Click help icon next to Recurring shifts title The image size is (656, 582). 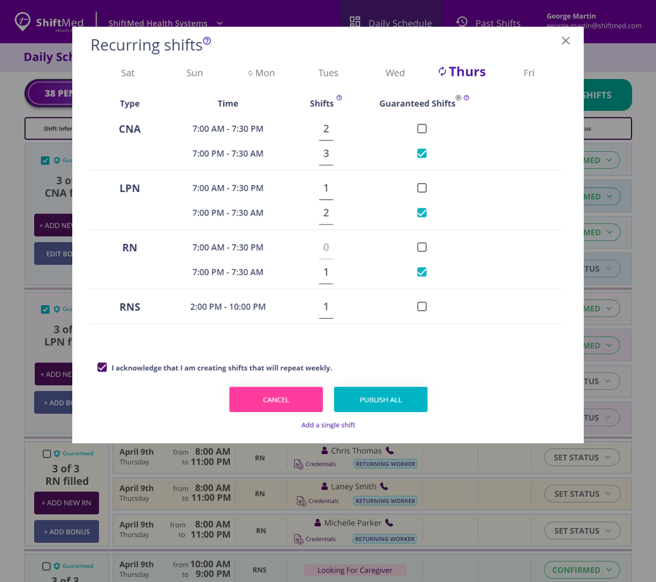207,41
